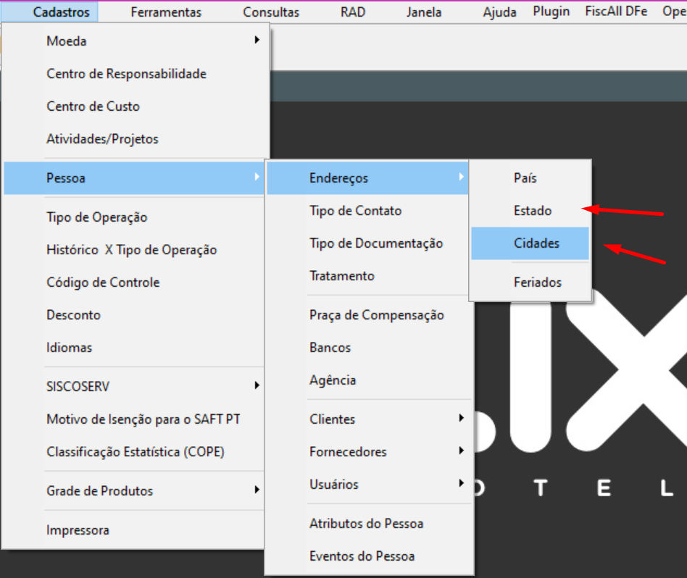687x578 pixels.
Task: Open the RAD menu
Action: (353, 12)
